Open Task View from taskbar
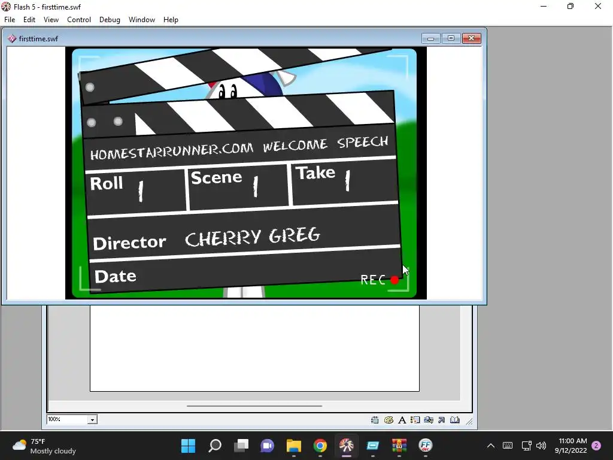Image resolution: width=613 pixels, height=460 pixels. 241,446
